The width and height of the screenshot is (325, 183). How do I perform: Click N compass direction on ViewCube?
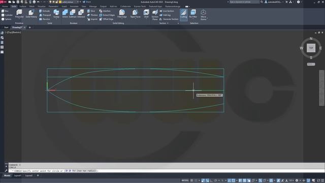tap(311, 39)
